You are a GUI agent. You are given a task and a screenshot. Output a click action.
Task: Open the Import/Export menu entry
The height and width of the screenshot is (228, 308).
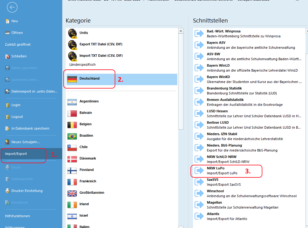tap(16, 154)
